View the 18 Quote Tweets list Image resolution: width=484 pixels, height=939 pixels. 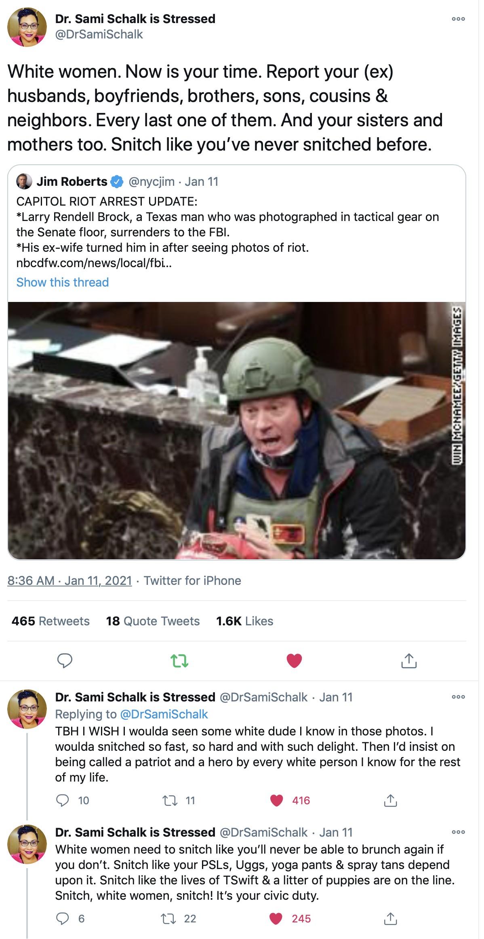pos(153,621)
